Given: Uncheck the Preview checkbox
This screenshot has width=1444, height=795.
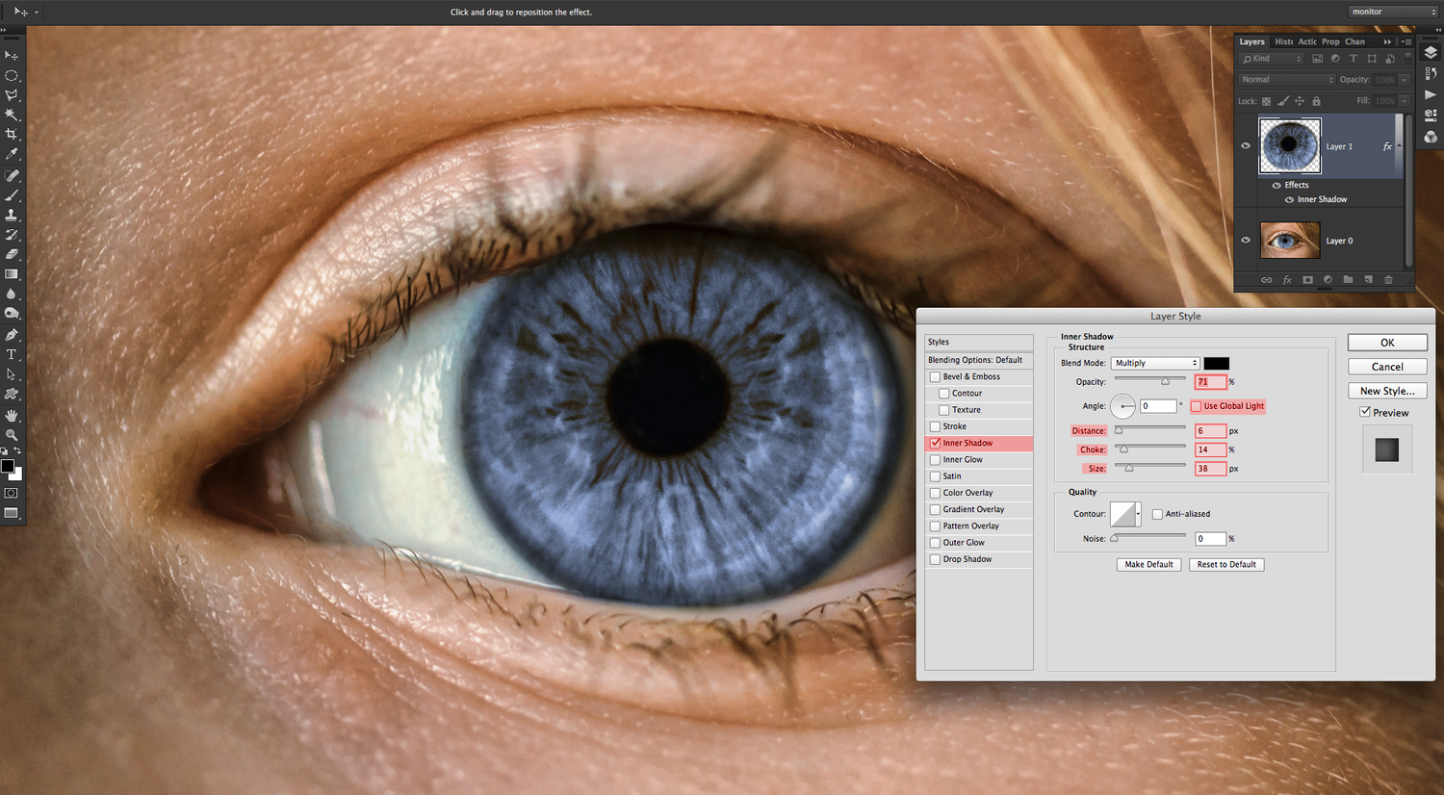Looking at the screenshot, I should click(x=1365, y=412).
